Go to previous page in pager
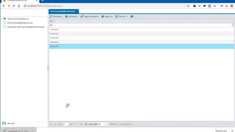This screenshot has height=132, width=235. [x=55, y=124]
